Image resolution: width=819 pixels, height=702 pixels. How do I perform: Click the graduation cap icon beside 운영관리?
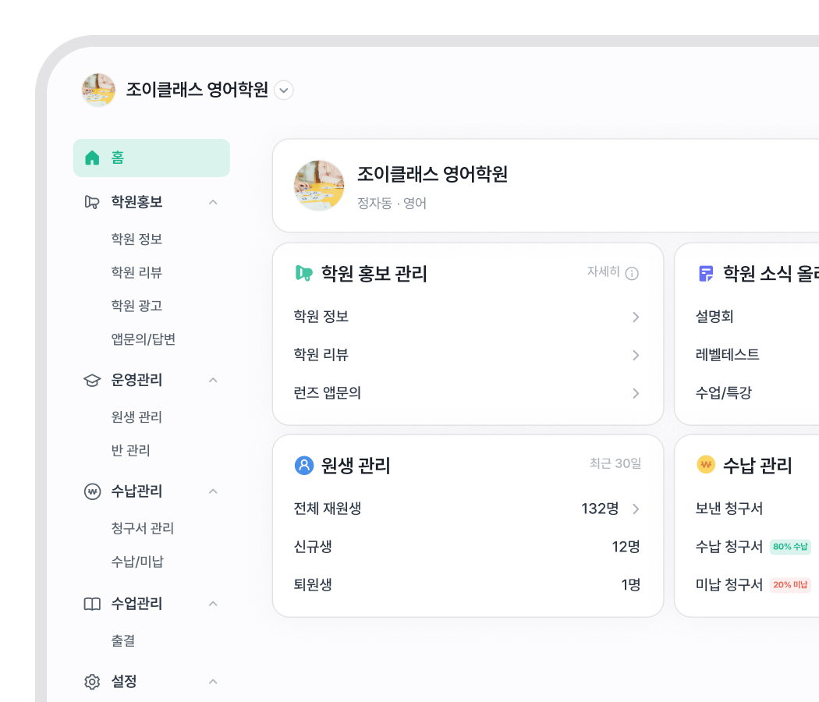[92, 380]
